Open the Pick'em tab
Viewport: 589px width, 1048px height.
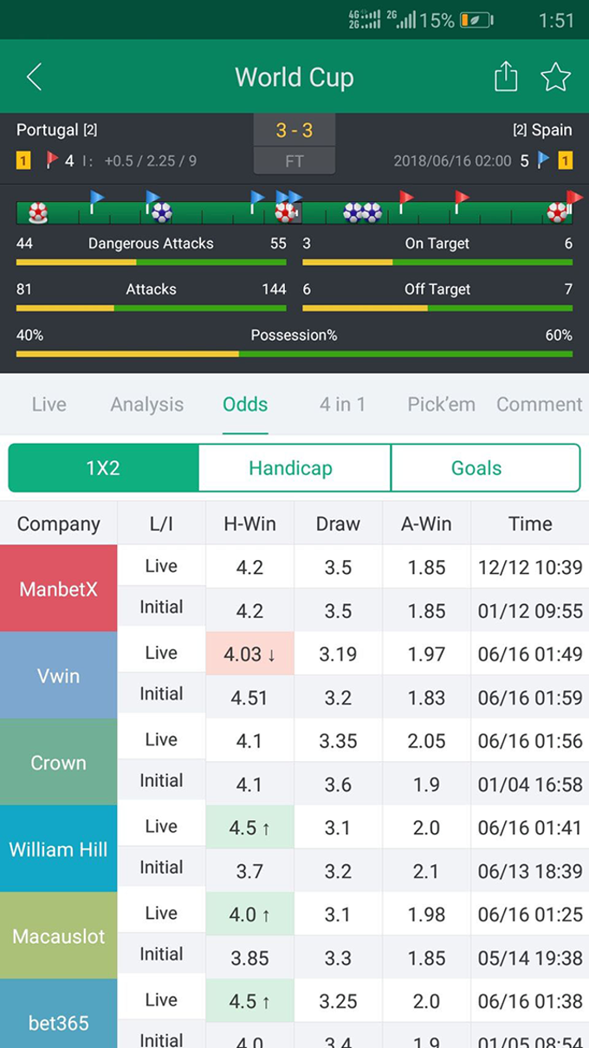coord(441,404)
